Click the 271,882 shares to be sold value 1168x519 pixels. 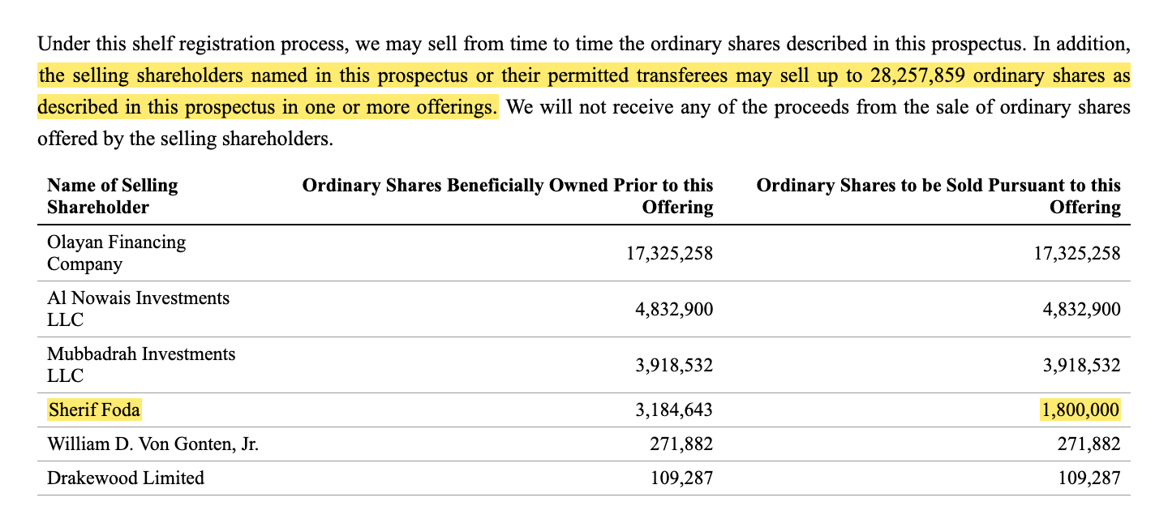point(1089,444)
